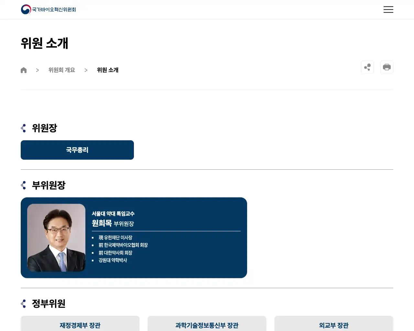The width and height of the screenshot is (414, 331).
Task: Select 외교부 장관 card
Action: pos(334,324)
